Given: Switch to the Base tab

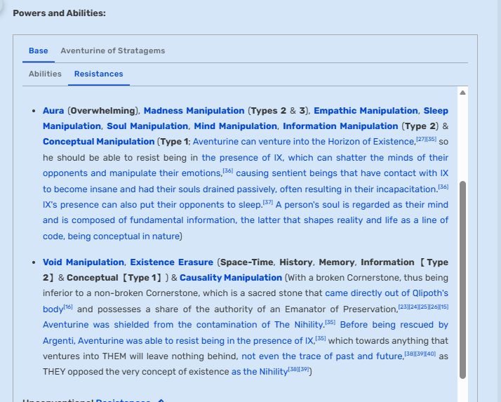Looking at the screenshot, I should click(39, 51).
